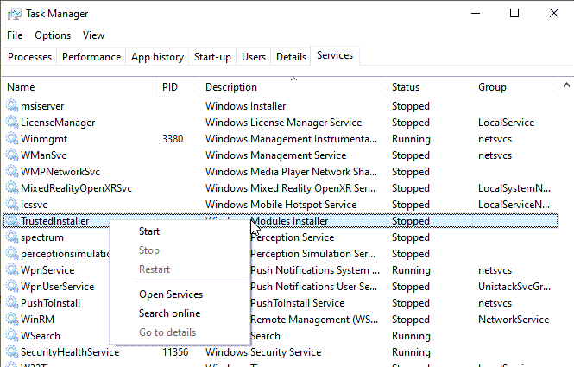Viewport: 574px width, 367px height.
Task: Switch to the Users tab
Action: click(253, 57)
